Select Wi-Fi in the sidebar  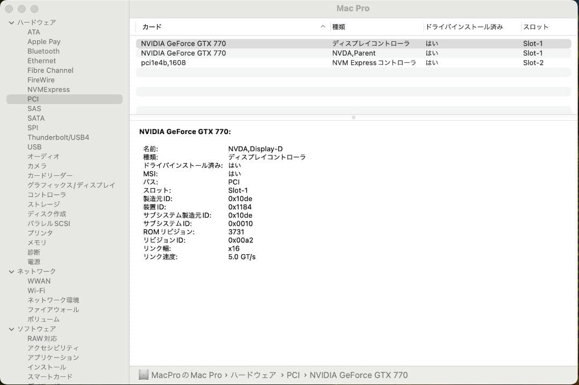36,291
